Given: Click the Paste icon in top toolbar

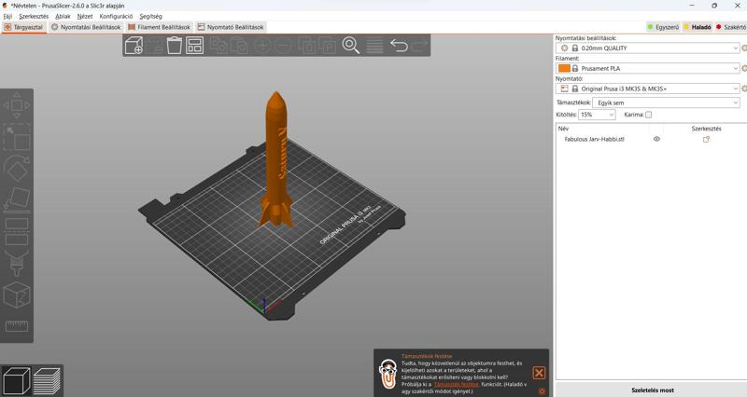Looking at the screenshot, I should click(x=239, y=46).
